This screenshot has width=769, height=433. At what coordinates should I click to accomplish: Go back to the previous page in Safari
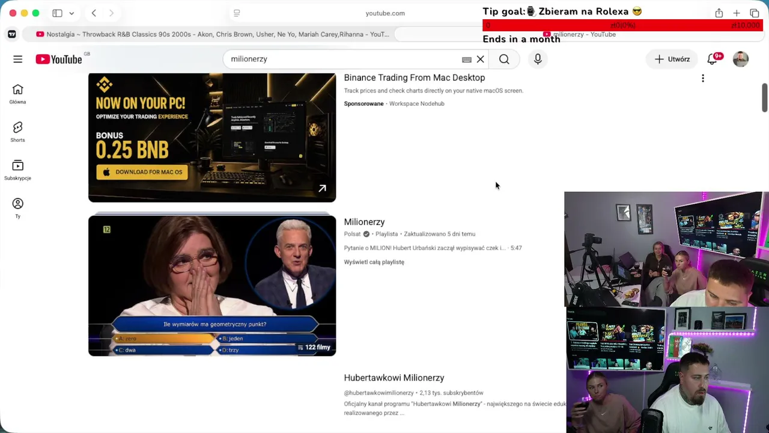(94, 13)
